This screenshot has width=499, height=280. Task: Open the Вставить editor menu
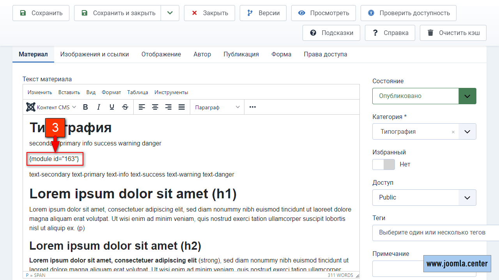pyautogui.click(x=69, y=93)
